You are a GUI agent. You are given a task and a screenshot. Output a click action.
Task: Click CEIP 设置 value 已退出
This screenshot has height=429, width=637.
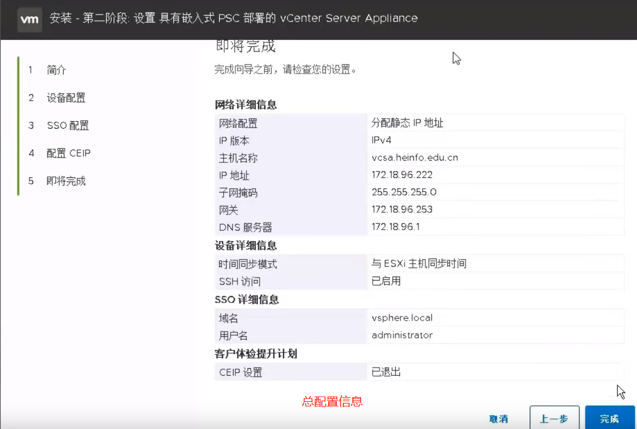pos(386,372)
